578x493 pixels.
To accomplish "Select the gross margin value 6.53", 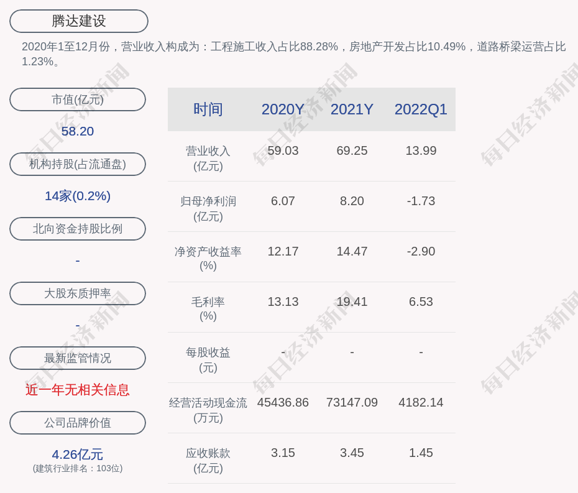I will [x=421, y=302].
